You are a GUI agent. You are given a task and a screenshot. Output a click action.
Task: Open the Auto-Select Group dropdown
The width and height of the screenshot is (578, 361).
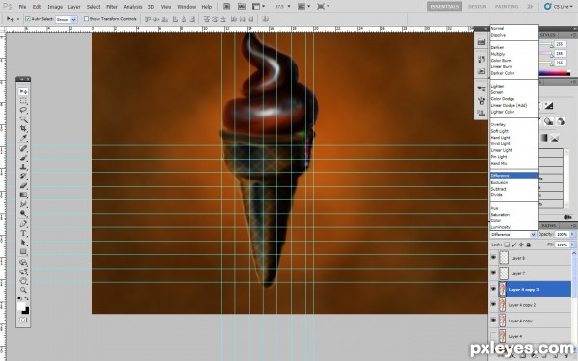66,19
